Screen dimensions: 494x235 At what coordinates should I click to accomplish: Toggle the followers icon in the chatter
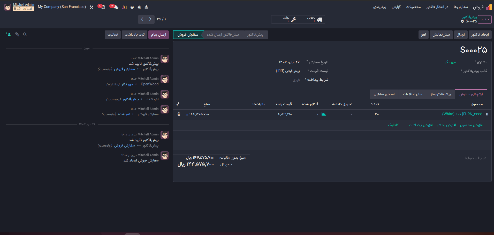coord(9,34)
